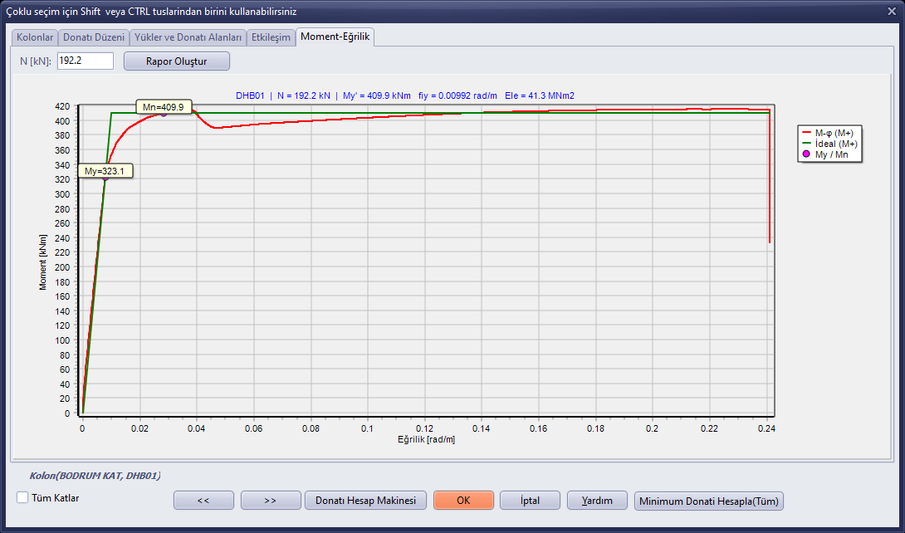Open help with Yardım button
This screenshot has height=533, width=905.
(597, 500)
